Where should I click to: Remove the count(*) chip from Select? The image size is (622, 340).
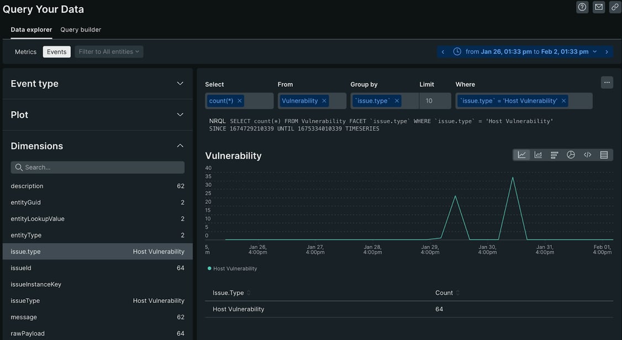click(x=239, y=100)
